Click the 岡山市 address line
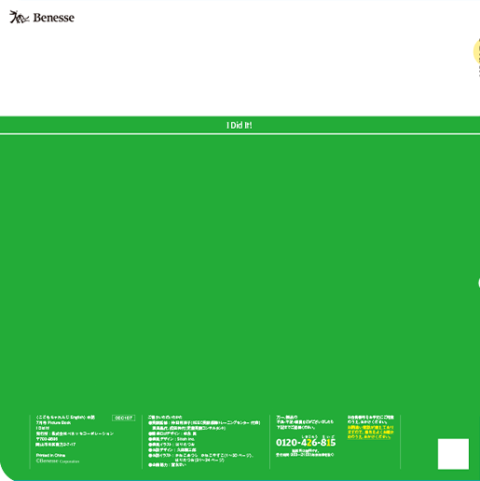Image resolution: width=480 pixels, height=481 pixels. [56, 445]
